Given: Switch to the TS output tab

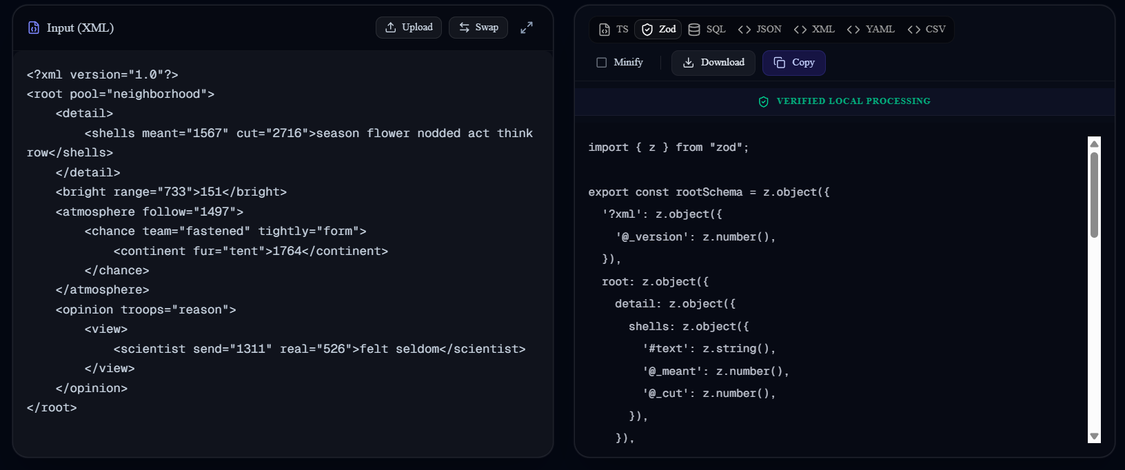Looking at the screenshot, I should (614, 29).
